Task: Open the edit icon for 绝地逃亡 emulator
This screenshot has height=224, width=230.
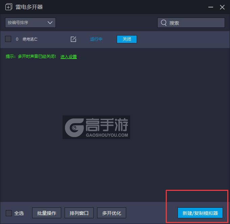Action: tap(73, 39)
